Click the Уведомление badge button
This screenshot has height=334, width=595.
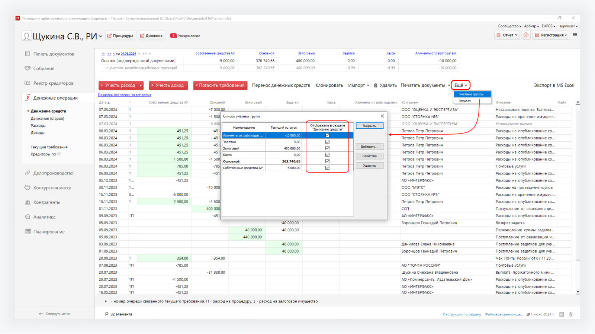pos(185,36)
